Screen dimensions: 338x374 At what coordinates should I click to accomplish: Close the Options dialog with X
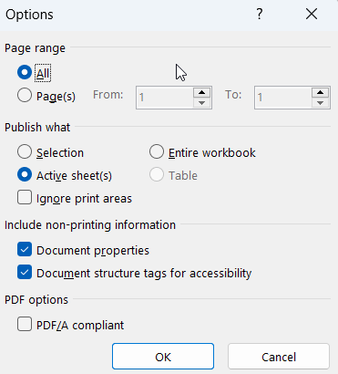tap(312, 15)
